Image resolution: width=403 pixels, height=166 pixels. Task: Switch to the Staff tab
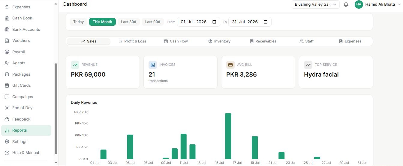point(306,41)
